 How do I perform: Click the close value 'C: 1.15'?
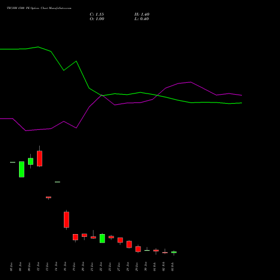97,15
